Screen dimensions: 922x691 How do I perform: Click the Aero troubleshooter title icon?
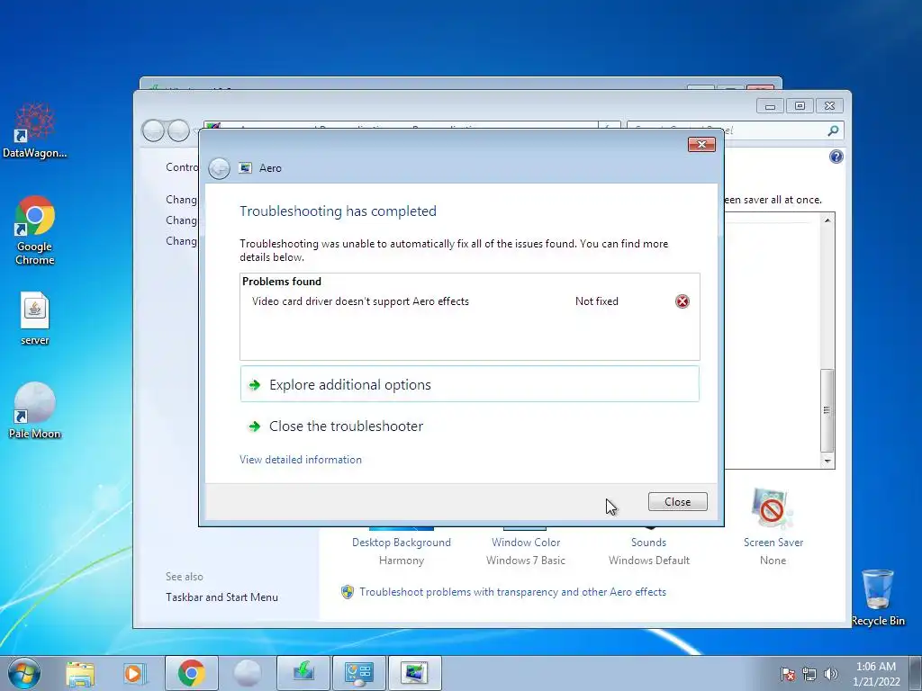point(245,168)
